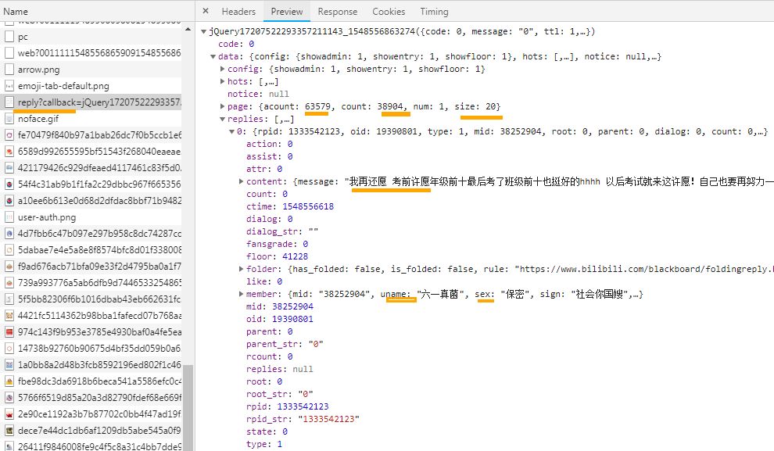
Task: Click the parent_str: "0" line
Action: (285, 344)
